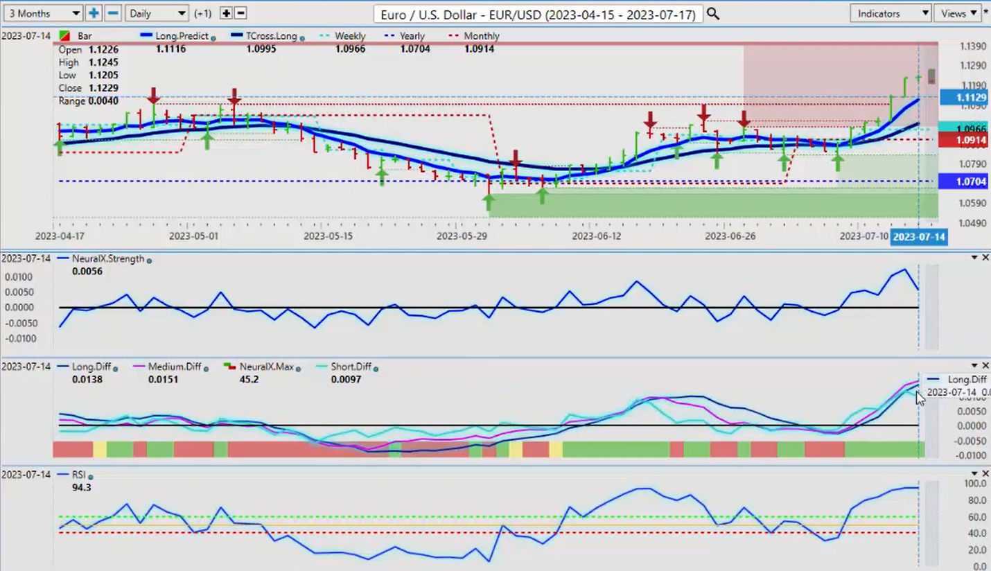Open the Indicators dropdown
Viewport: 991px width, 571px height.
pos(891,13)
